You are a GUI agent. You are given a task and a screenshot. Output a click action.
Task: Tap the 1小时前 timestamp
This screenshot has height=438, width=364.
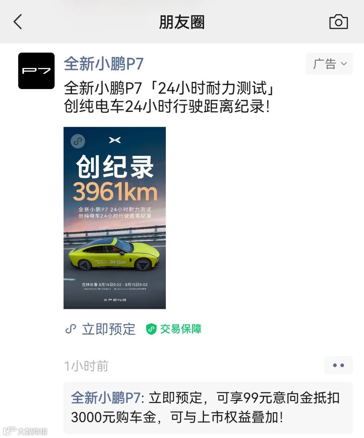86,366
